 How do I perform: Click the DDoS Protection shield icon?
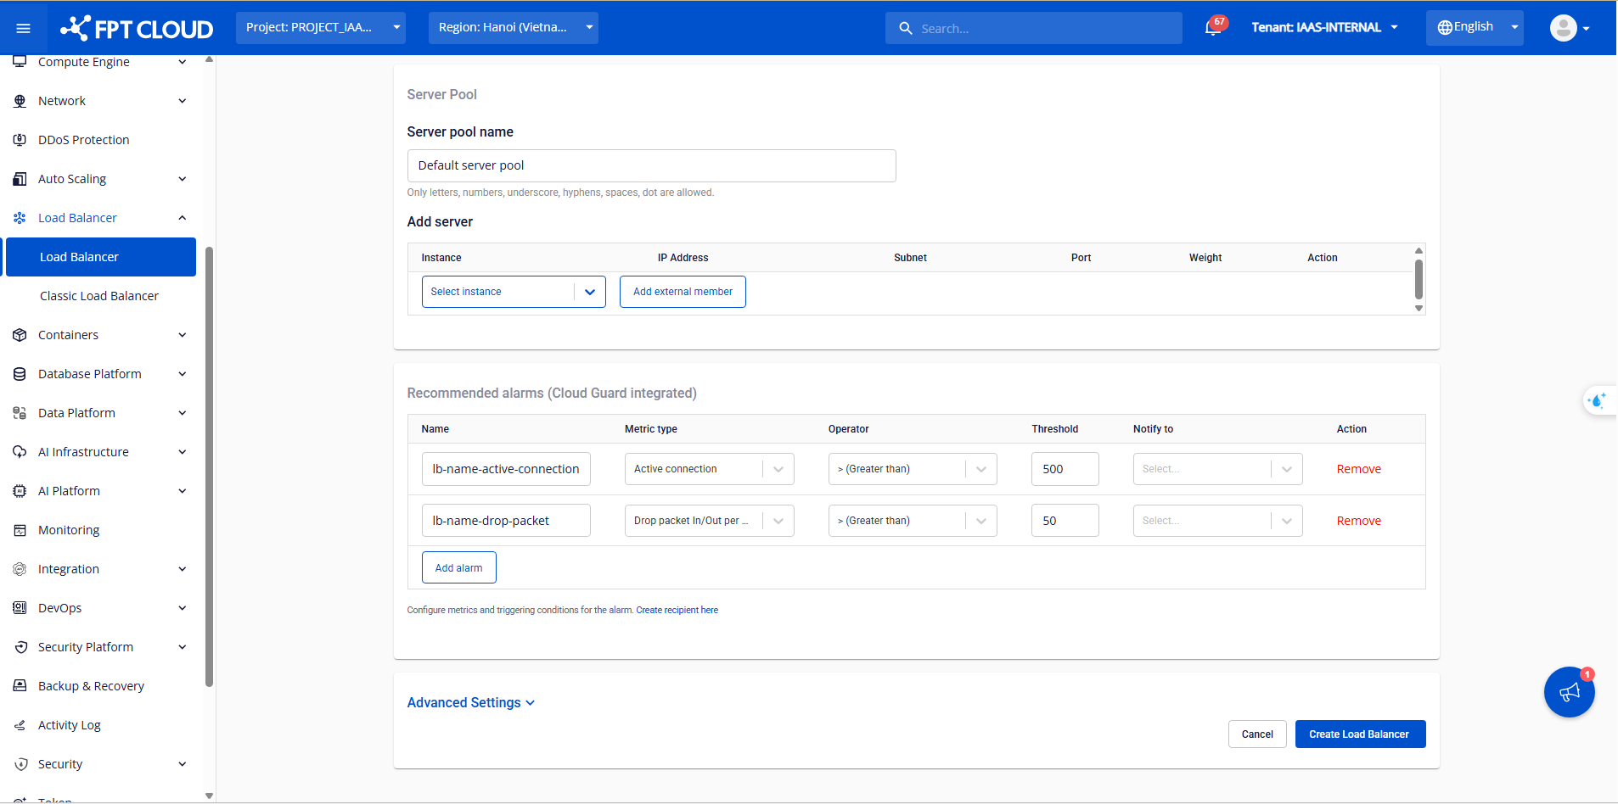[x=20, y=140]
